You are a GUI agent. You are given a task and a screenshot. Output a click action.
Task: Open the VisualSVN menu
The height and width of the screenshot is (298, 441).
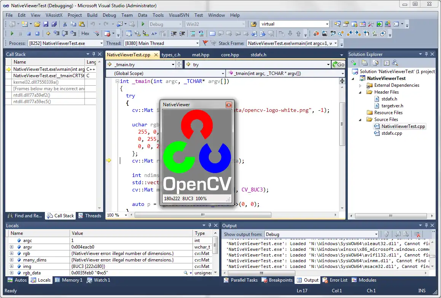179,15
